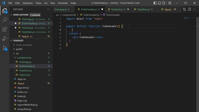Screen dimensions: 199x112
Task: Open the Customize Layout icon
Action: [170, 3]
